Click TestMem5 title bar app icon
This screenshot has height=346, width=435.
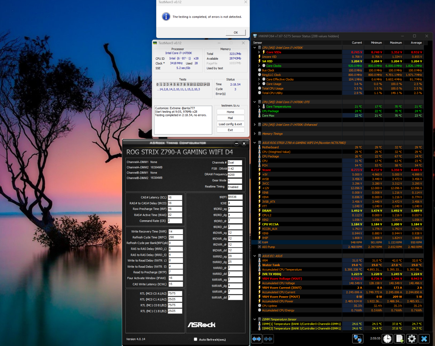pos(155,43)
